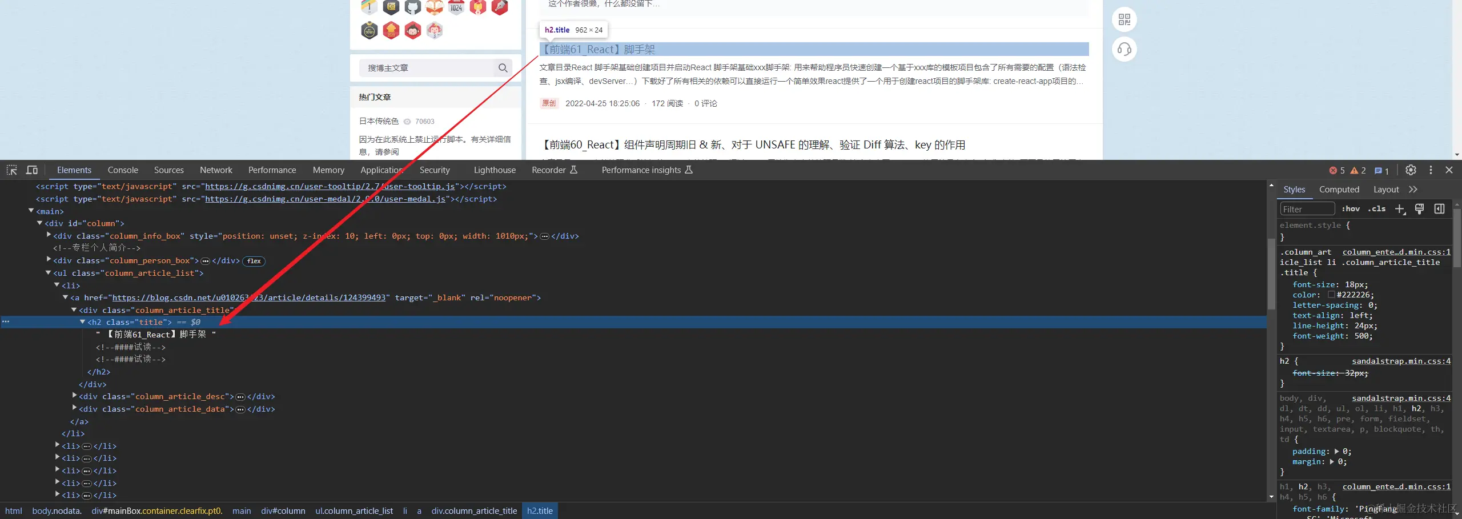This screenshot has height=519, width=1462.
Task: Switch to the Layout tab
Action: point(1386,190)
